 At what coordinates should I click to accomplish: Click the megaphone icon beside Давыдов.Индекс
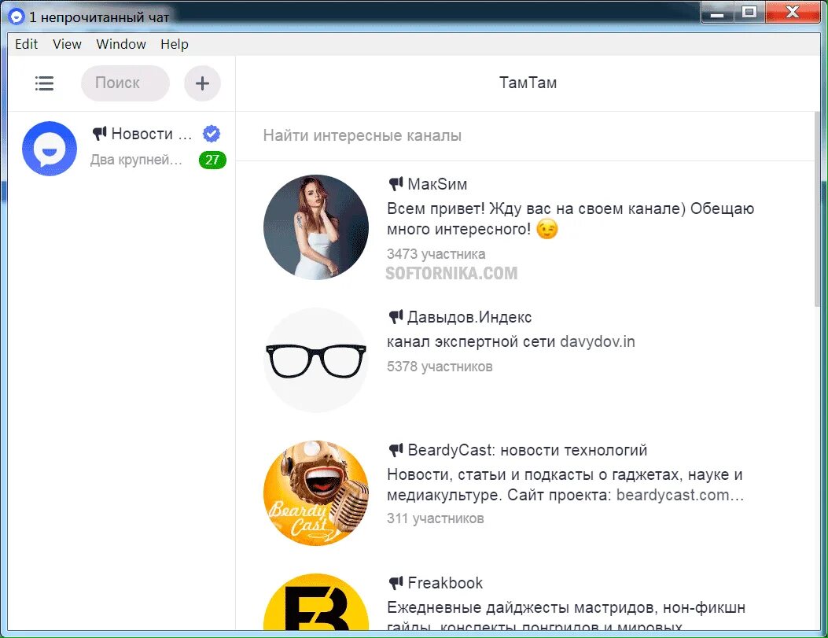pos(396,317)
